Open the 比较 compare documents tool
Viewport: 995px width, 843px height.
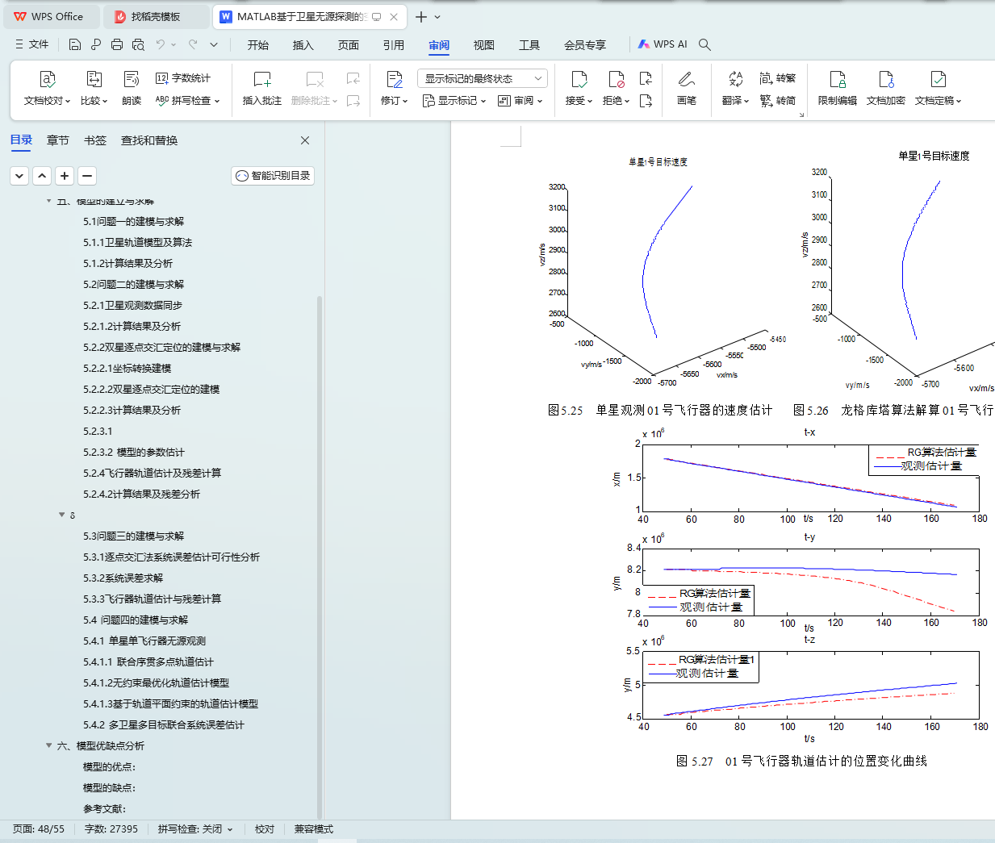tap(94, 89)
